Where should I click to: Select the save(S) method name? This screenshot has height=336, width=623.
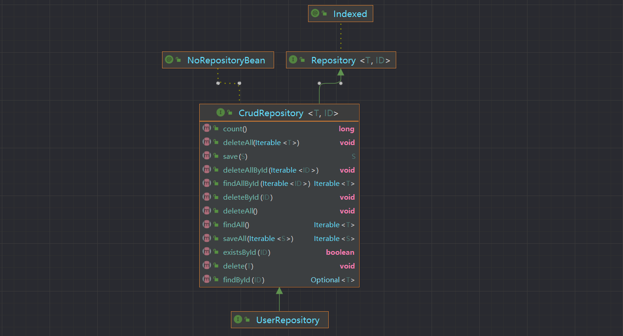click(x=236, y=157)
